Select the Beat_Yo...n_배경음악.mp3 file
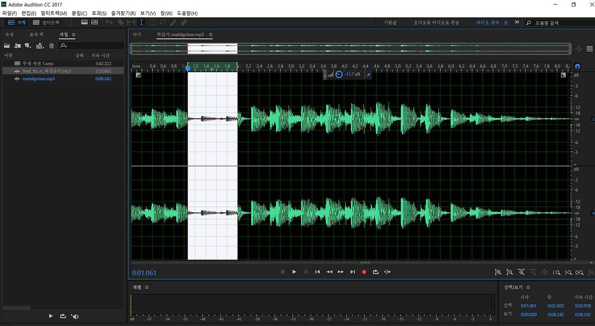 tap(63, 71)
